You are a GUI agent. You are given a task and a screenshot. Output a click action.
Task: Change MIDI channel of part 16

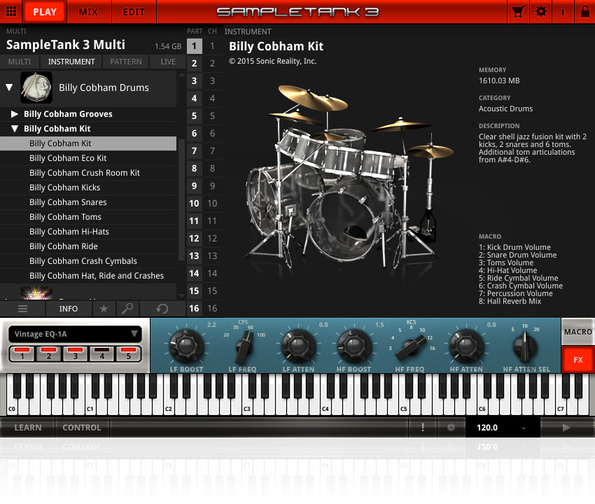coord(213,308)
